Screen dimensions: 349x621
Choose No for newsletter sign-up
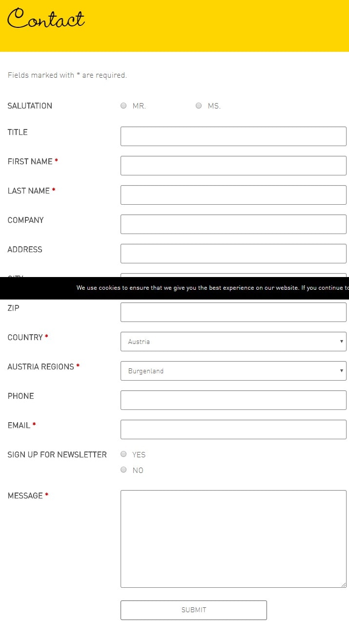(x=123, y=470)
